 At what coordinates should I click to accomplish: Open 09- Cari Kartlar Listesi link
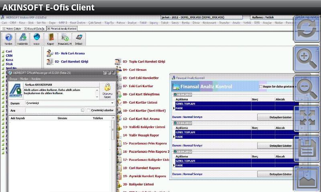(140, 102)
